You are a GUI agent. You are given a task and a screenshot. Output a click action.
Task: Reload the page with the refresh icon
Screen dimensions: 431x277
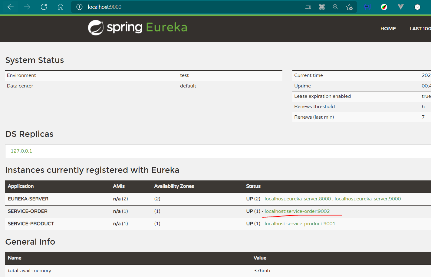click(x=44, y=7)
